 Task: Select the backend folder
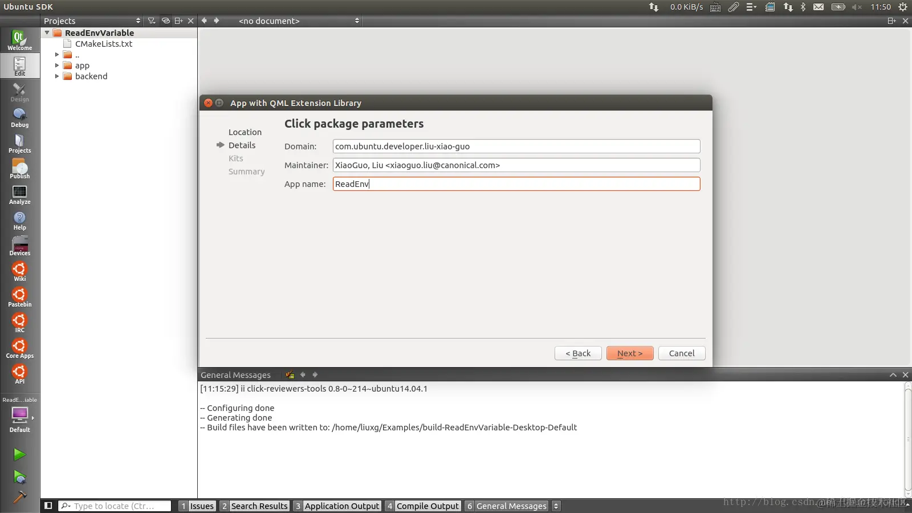(x=91, y=76)
